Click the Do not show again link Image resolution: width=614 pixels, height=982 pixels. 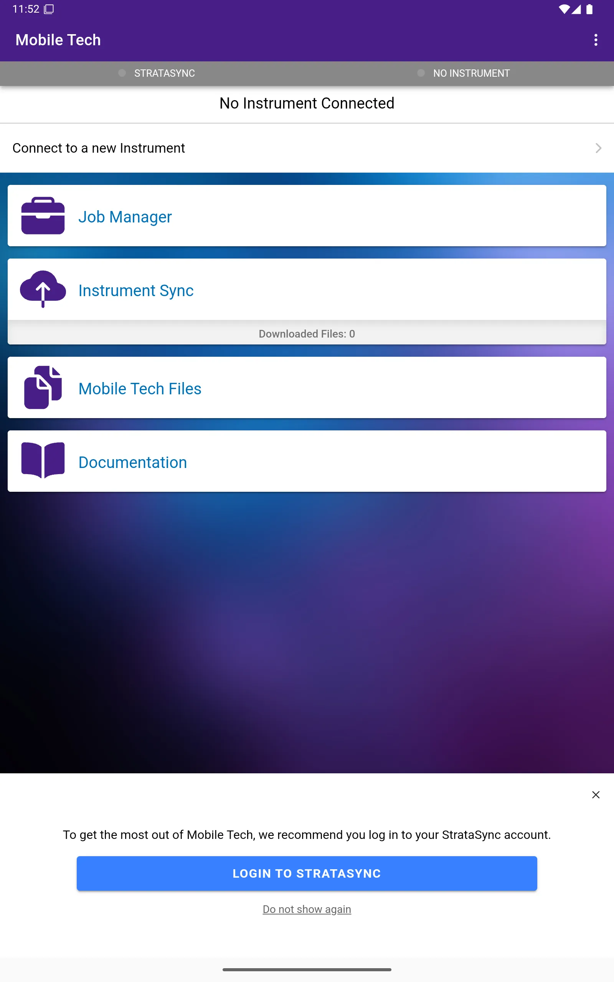pos(307,910)
